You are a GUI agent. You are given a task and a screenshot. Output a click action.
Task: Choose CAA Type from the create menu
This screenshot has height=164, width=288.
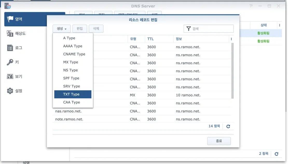click(73, 102)
